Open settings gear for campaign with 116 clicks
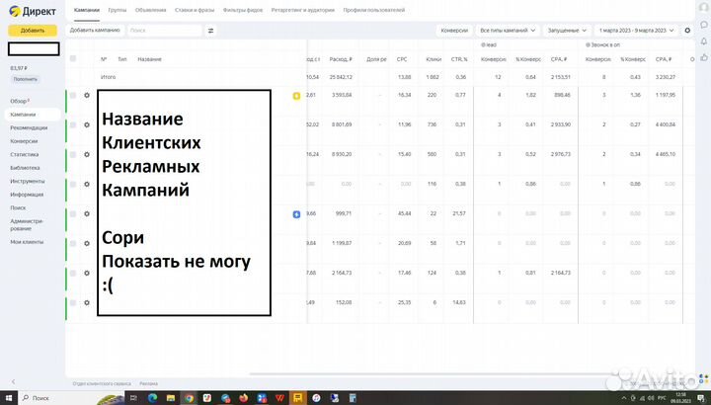 (x=87, y=184)
